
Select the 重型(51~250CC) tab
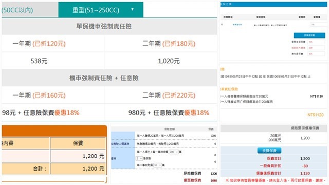coord(101,10)
